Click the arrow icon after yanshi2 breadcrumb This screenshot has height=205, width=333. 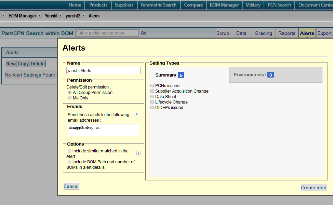pyautogui.click(x=83, y=15)
